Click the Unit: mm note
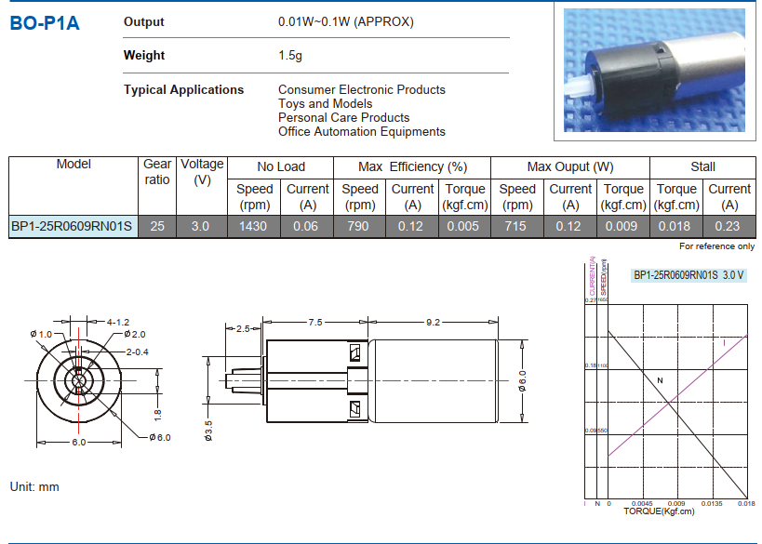 point(34,486)
